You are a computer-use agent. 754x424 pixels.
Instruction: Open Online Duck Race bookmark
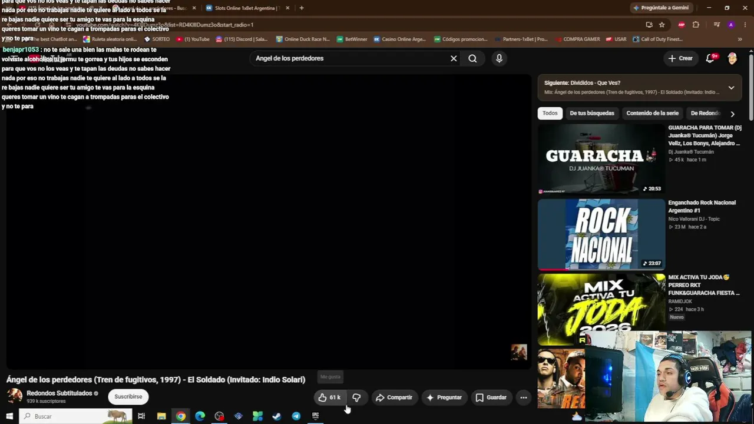(x=303, y=39)
